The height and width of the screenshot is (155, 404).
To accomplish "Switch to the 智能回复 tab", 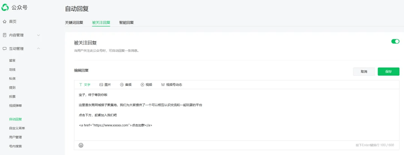I will 127,22.
